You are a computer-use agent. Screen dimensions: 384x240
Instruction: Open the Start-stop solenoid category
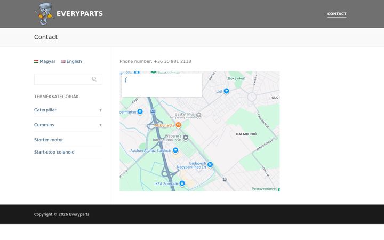(54, 152)
